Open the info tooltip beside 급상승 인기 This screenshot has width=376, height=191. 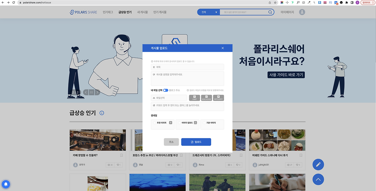click(x=101, y=113)
